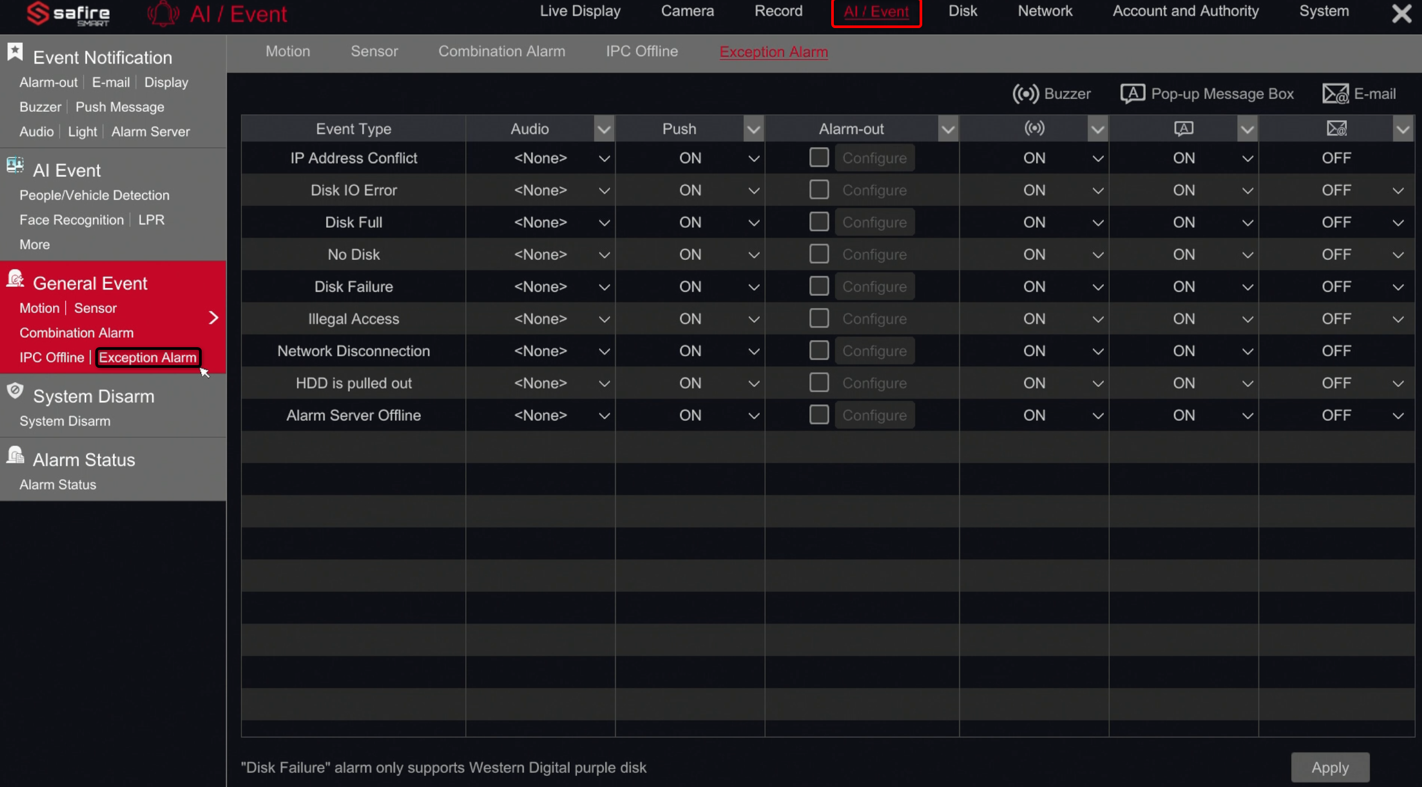Open the Push column header dropdown

pos(753,129)
